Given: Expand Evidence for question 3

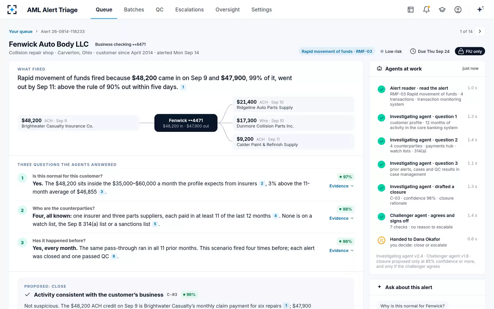Looking at the screenshot, I should [341, 251].
